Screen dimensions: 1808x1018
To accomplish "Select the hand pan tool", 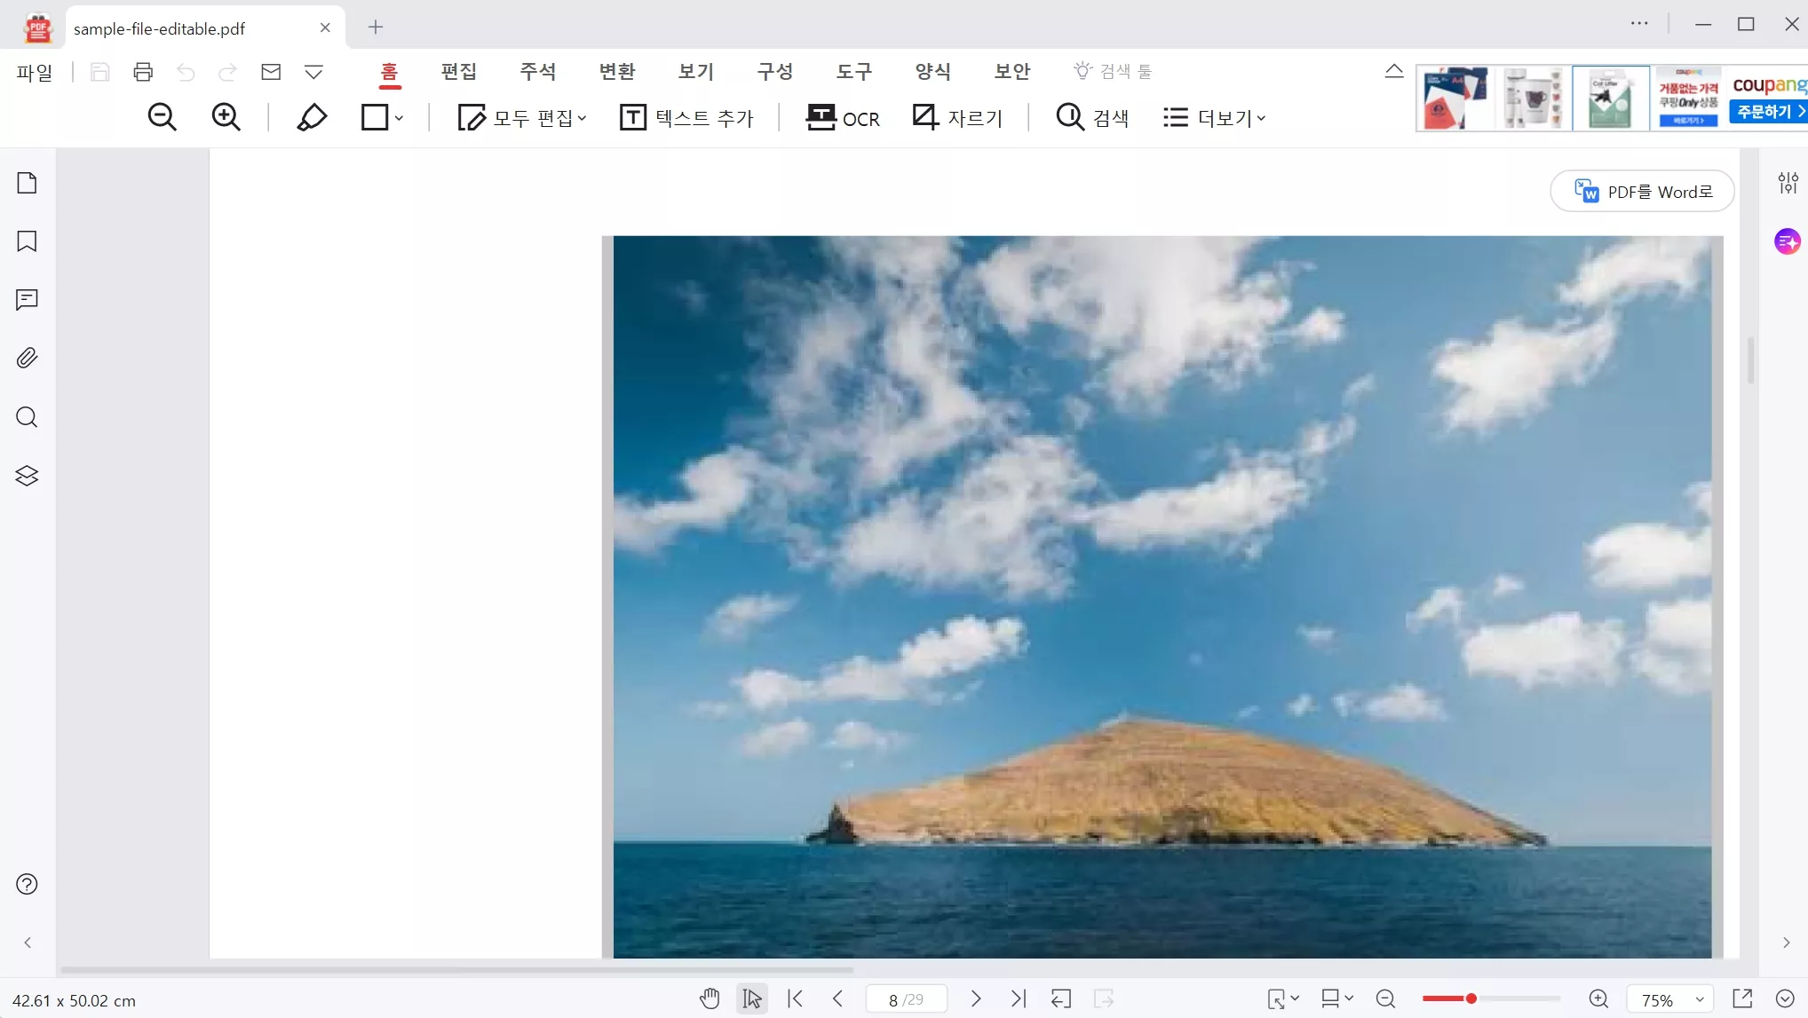I will point(710,998).
